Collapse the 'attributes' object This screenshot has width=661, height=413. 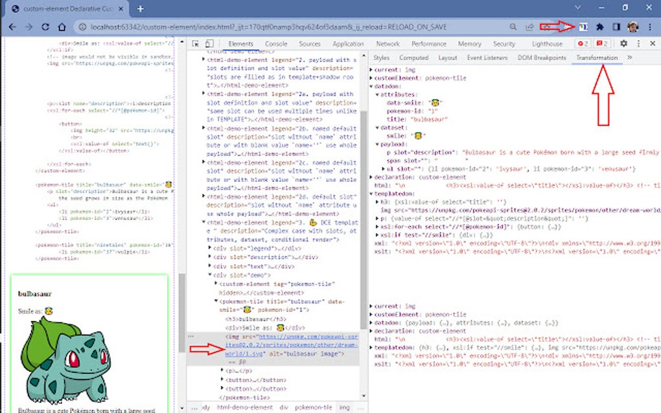pyautogui.click(x=377, y=95)
